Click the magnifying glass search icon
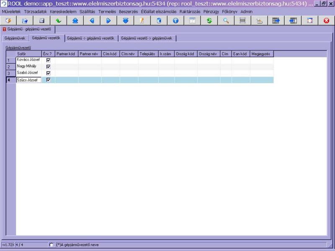Viewport: 335px width, 251px height. pyautogui.click(x=226, y=20)
